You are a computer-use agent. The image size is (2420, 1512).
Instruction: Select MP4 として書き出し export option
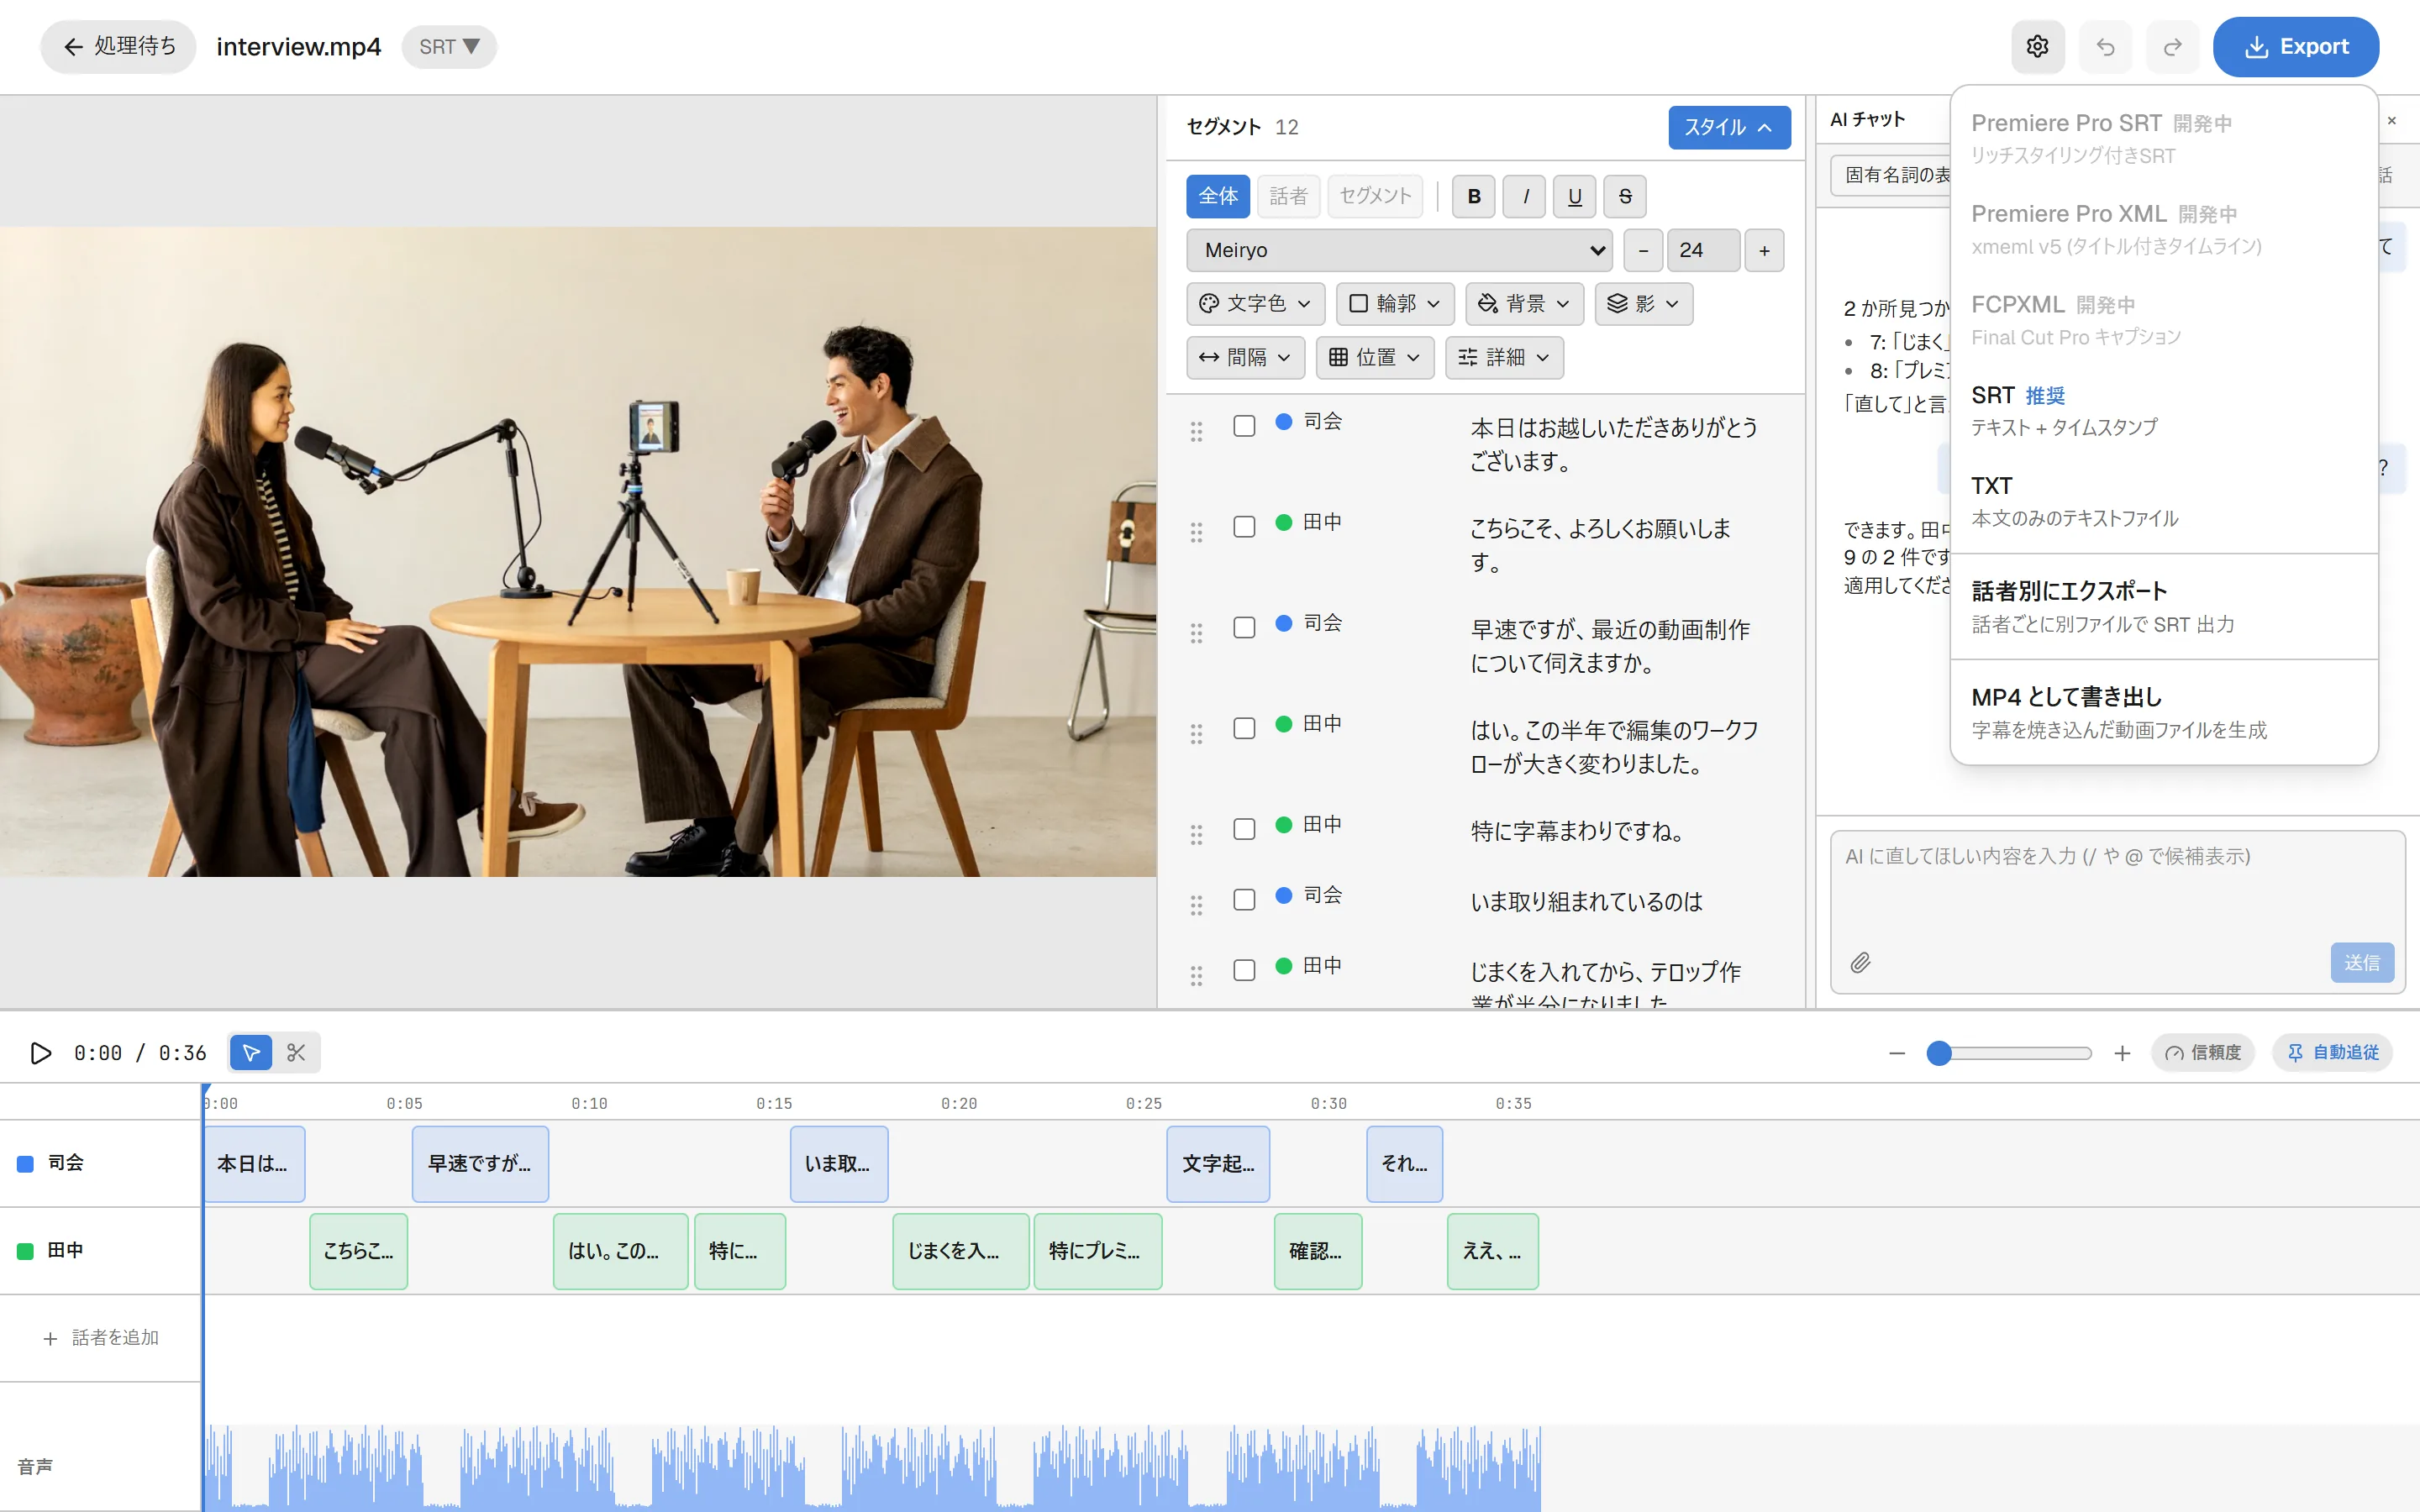[x=2164, y=712]
